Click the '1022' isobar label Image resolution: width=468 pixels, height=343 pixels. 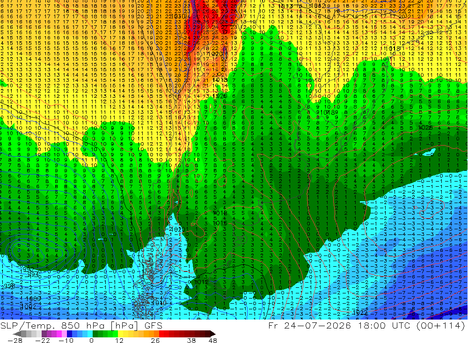[x=360, y=313]
